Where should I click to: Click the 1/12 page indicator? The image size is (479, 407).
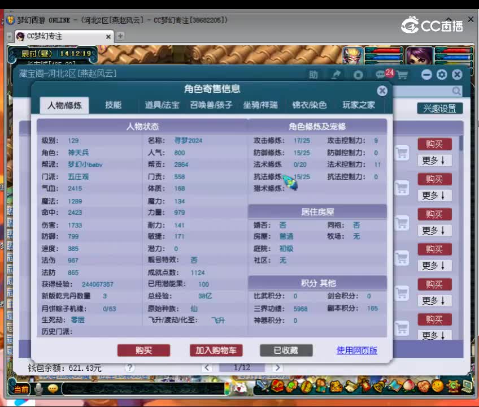point(242,367)
